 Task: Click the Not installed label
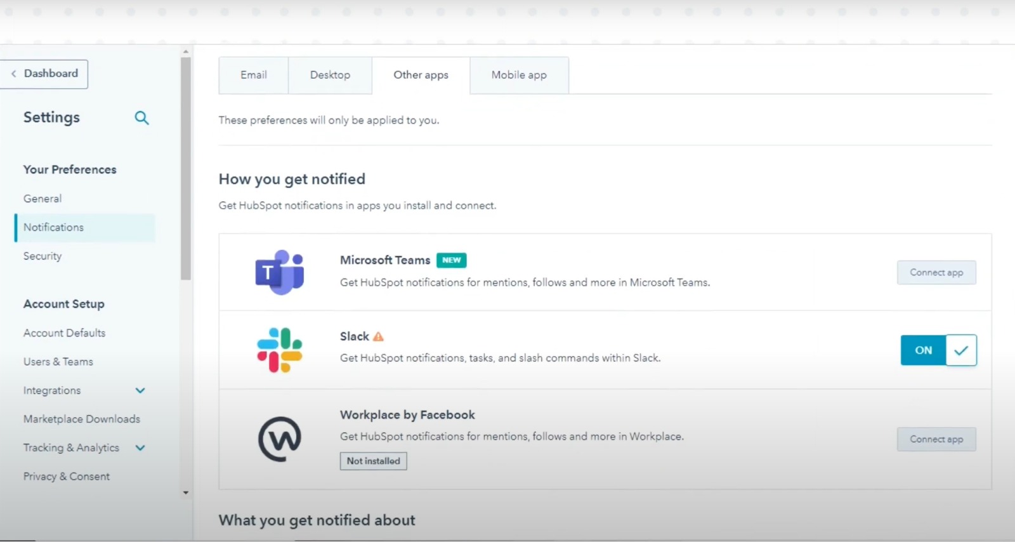pos(373,461)
